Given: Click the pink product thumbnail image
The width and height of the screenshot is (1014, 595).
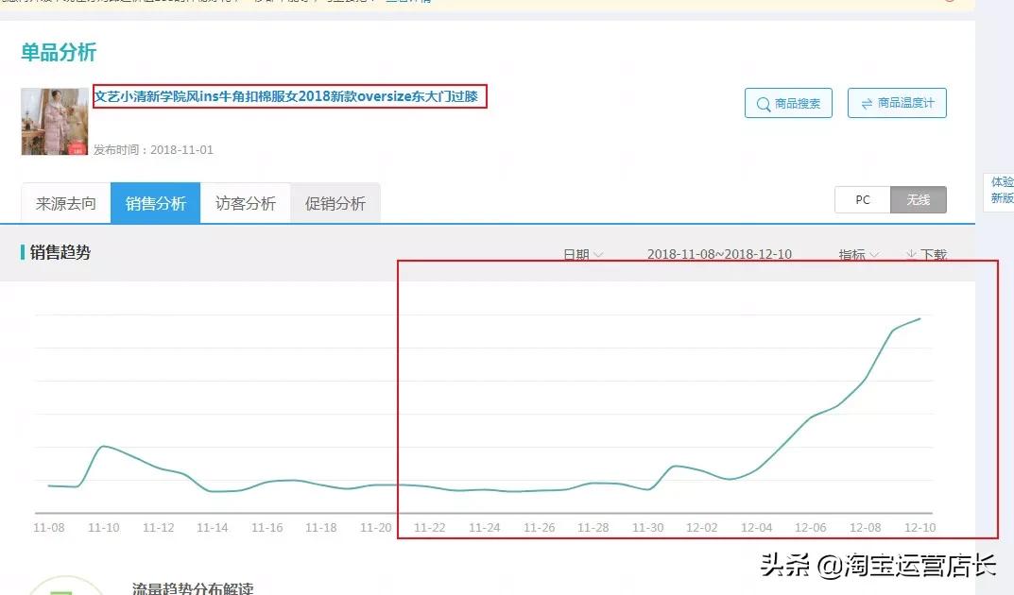Looking at the screenshot, I should click(x=54, y=121).
